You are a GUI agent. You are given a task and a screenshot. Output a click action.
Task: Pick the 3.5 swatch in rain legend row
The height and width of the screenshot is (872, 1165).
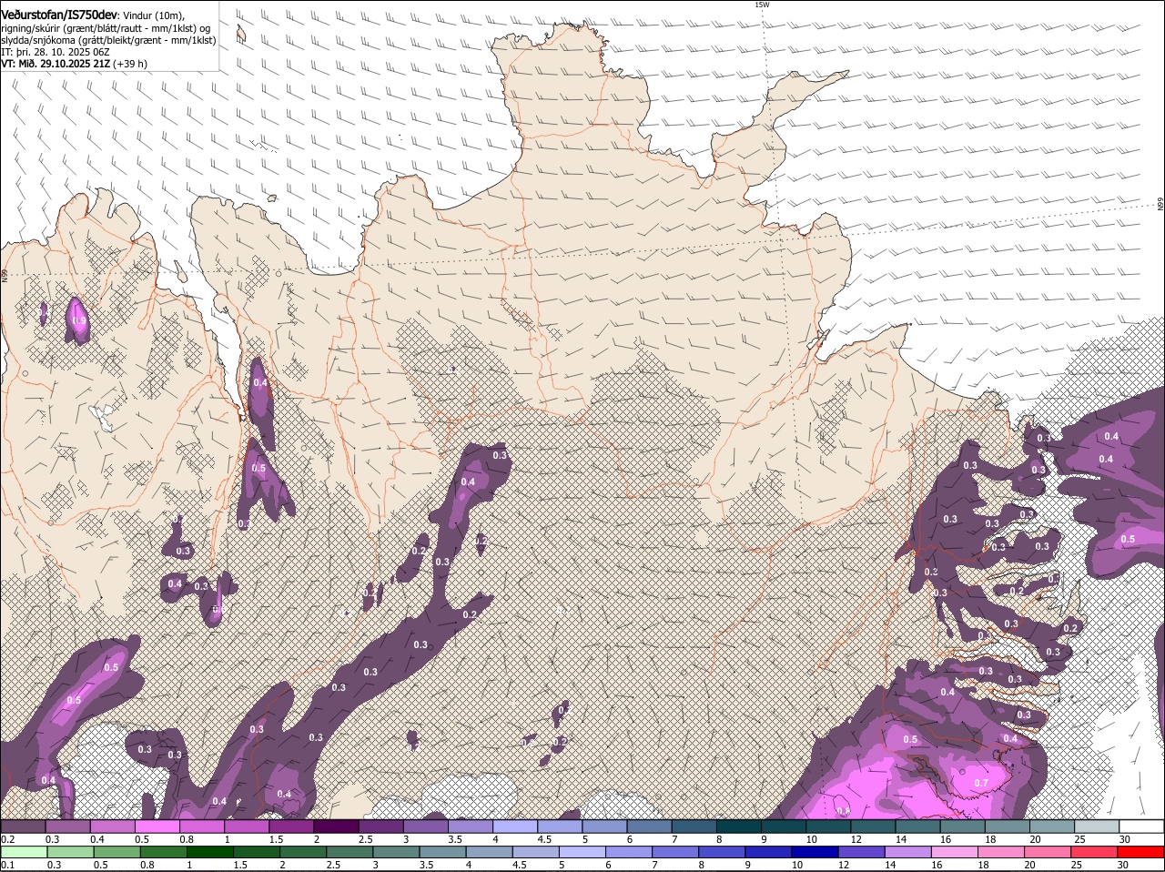point(442,852)
